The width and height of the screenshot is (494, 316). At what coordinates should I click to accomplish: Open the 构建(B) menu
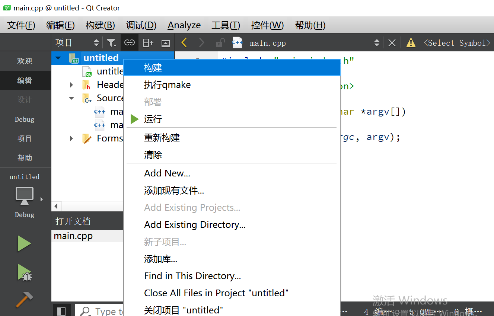click(x=100, y=25)
